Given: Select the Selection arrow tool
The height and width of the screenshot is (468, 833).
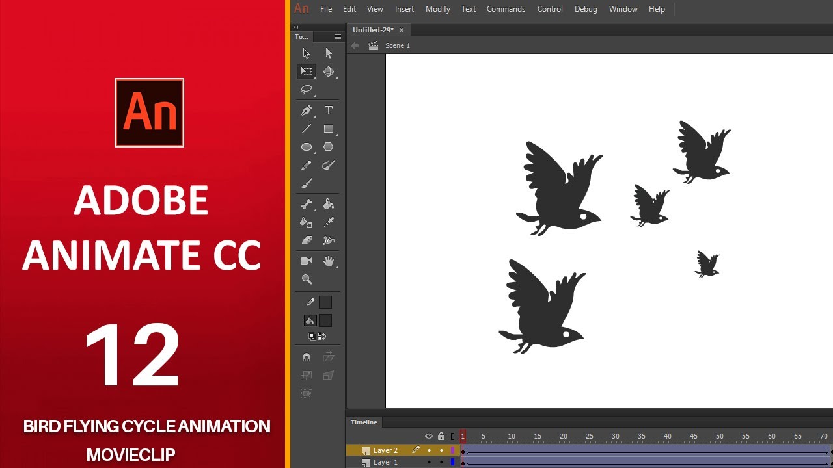Looking at the screenshot, I should (x=307, y=53).
